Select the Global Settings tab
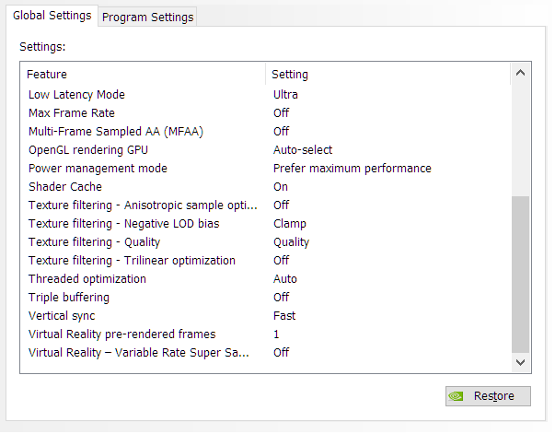This screenshot has width=555, height=434. [52, 16]
